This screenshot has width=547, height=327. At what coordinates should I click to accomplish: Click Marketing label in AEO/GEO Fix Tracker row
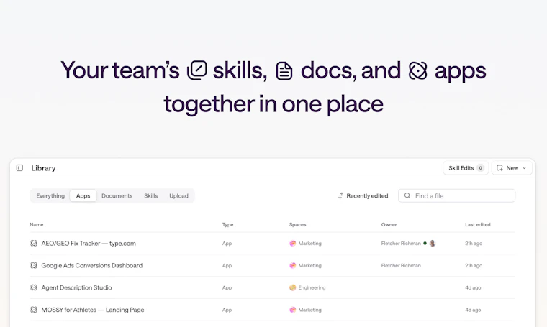click(309, 244)
